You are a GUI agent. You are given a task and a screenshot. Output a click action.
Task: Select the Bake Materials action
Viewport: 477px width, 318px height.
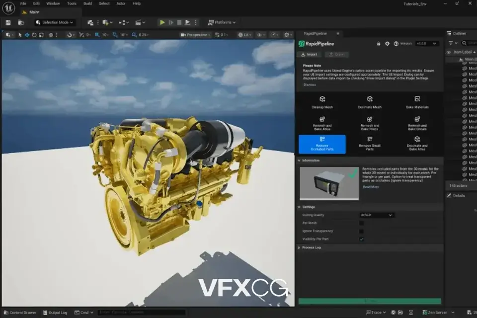click(417, 102)
